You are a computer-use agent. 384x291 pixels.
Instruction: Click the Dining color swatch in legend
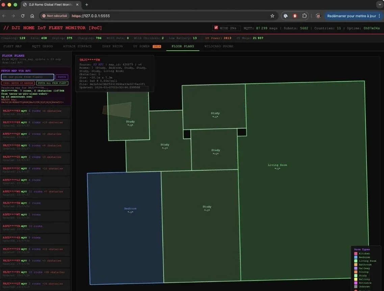[x=356, y=272]
